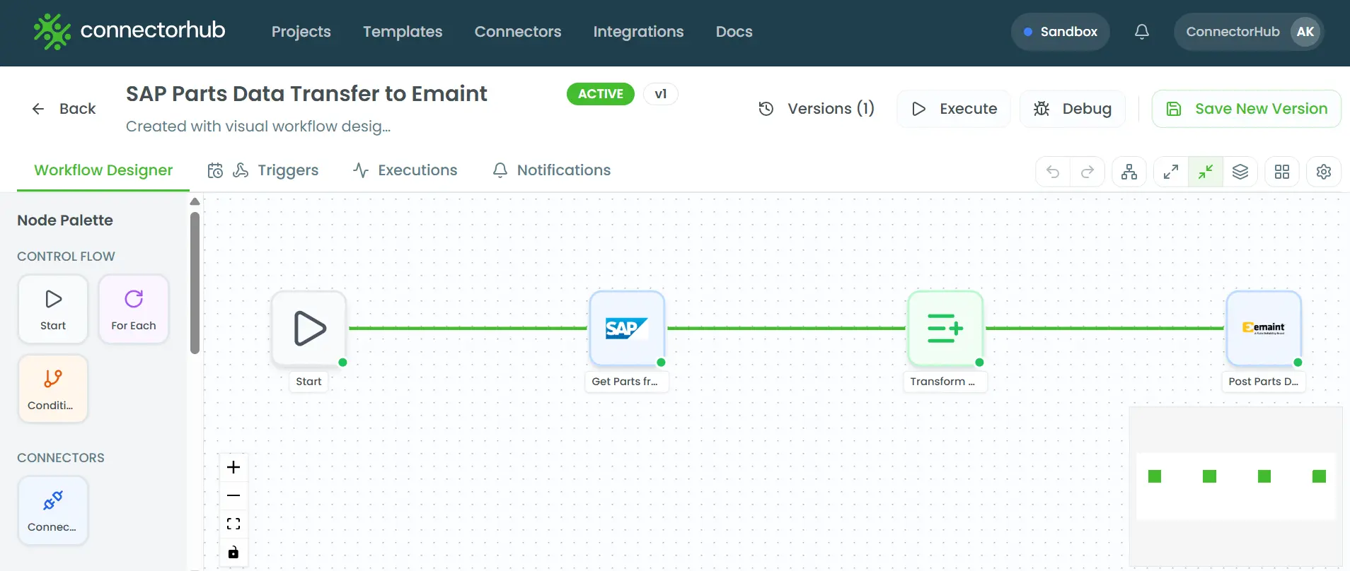
Task: Execute the workflow
Action: tap(954, 109)
